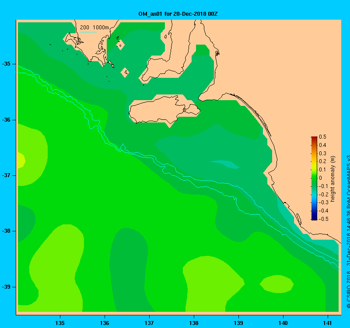Click the '137' longitude label
350x328 pixels.
tap(149, 323)
